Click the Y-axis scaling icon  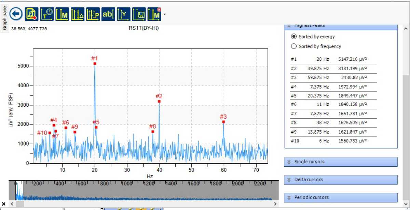(124, 14)
